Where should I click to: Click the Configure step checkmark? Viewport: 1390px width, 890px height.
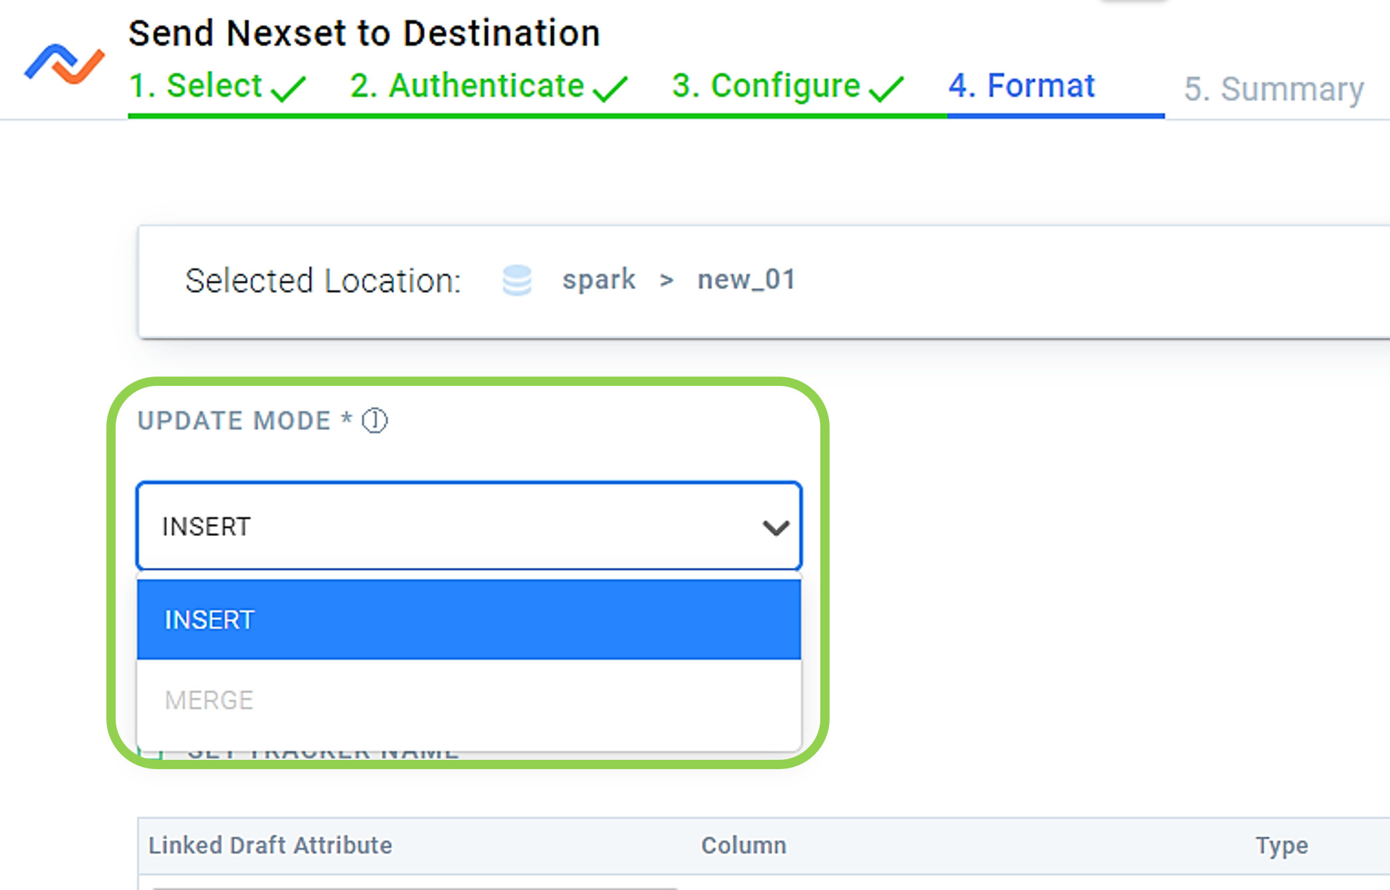click(885, 88)
